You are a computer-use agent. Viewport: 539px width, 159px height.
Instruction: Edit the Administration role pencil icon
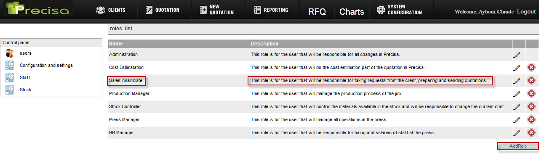[517, 54]
